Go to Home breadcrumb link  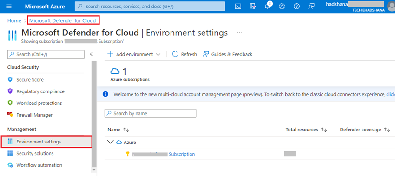[14, 20]
